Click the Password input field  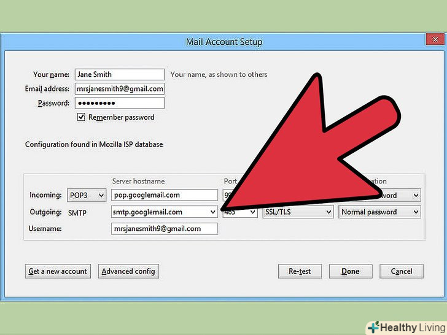(x=120, y=103)
